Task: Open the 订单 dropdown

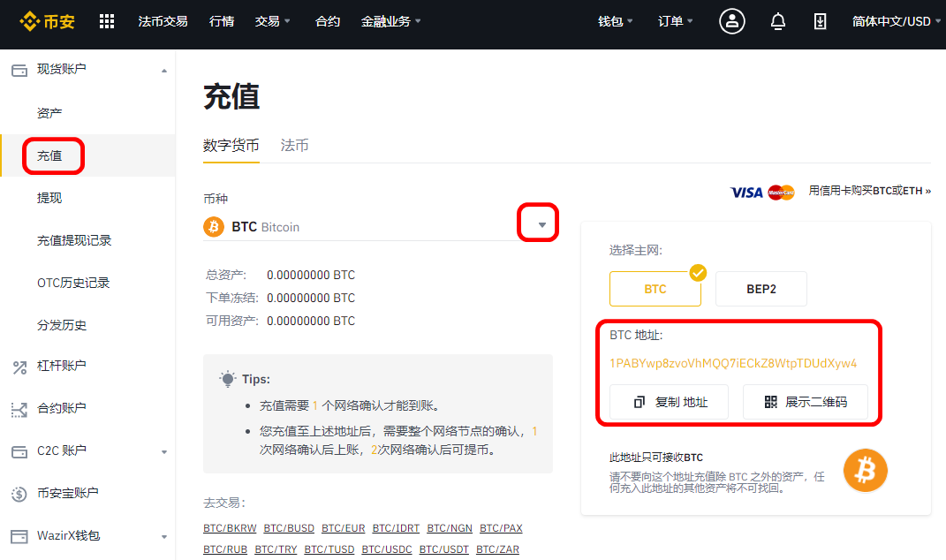Action: coord(675,21)
